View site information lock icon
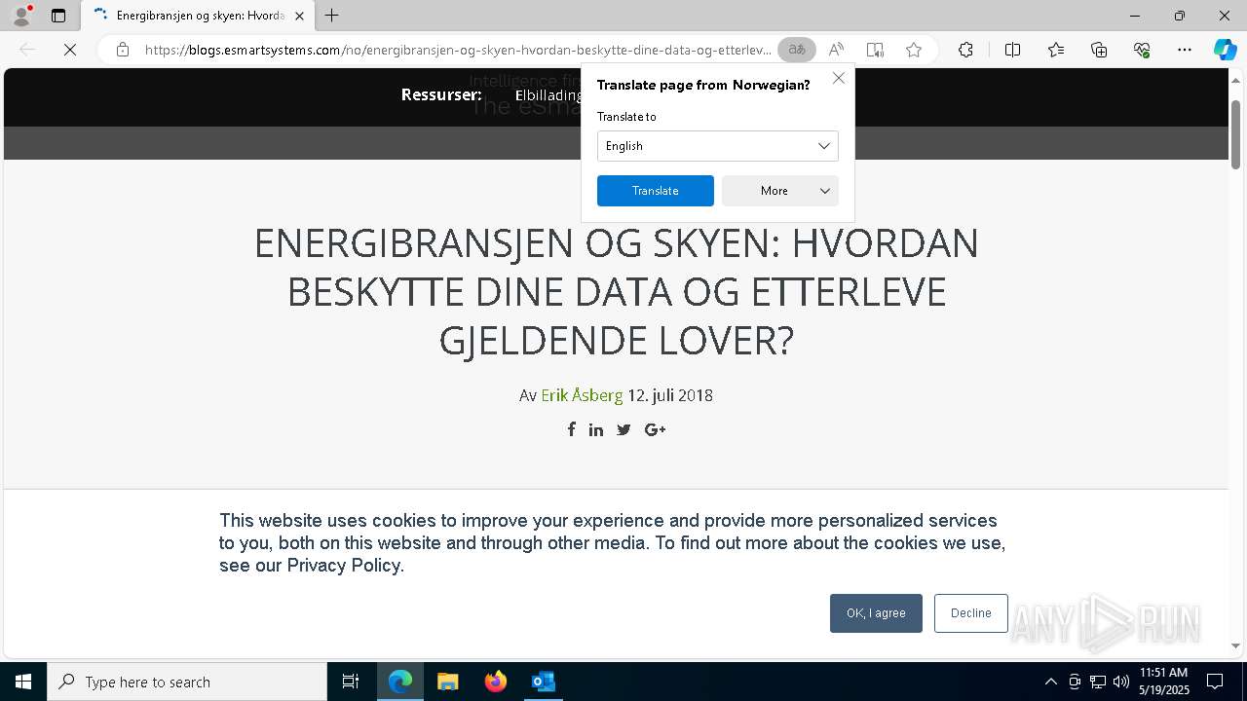 click(123, 50)
